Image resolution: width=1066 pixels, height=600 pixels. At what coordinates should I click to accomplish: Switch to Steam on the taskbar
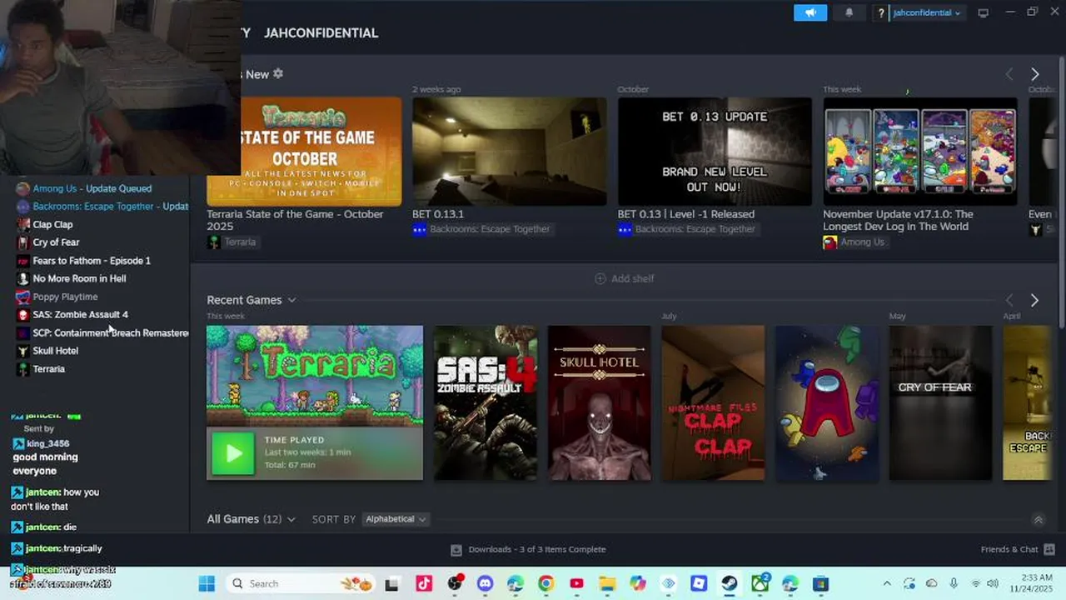coord(730,584)
